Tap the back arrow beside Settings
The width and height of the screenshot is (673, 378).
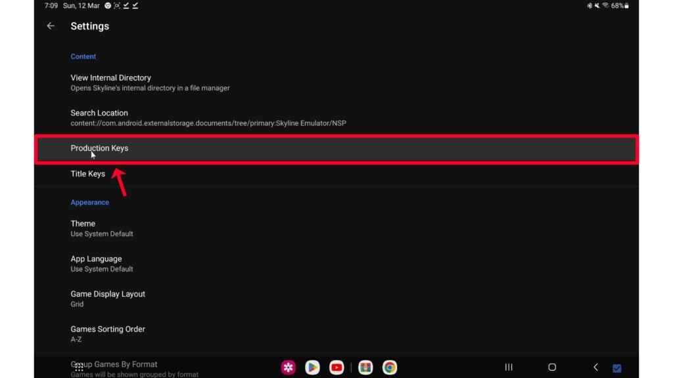click(51, 26)
